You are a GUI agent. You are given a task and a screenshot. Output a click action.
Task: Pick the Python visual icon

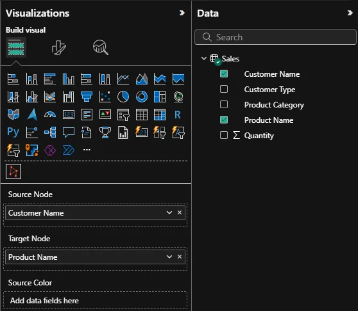click(13, 132)
